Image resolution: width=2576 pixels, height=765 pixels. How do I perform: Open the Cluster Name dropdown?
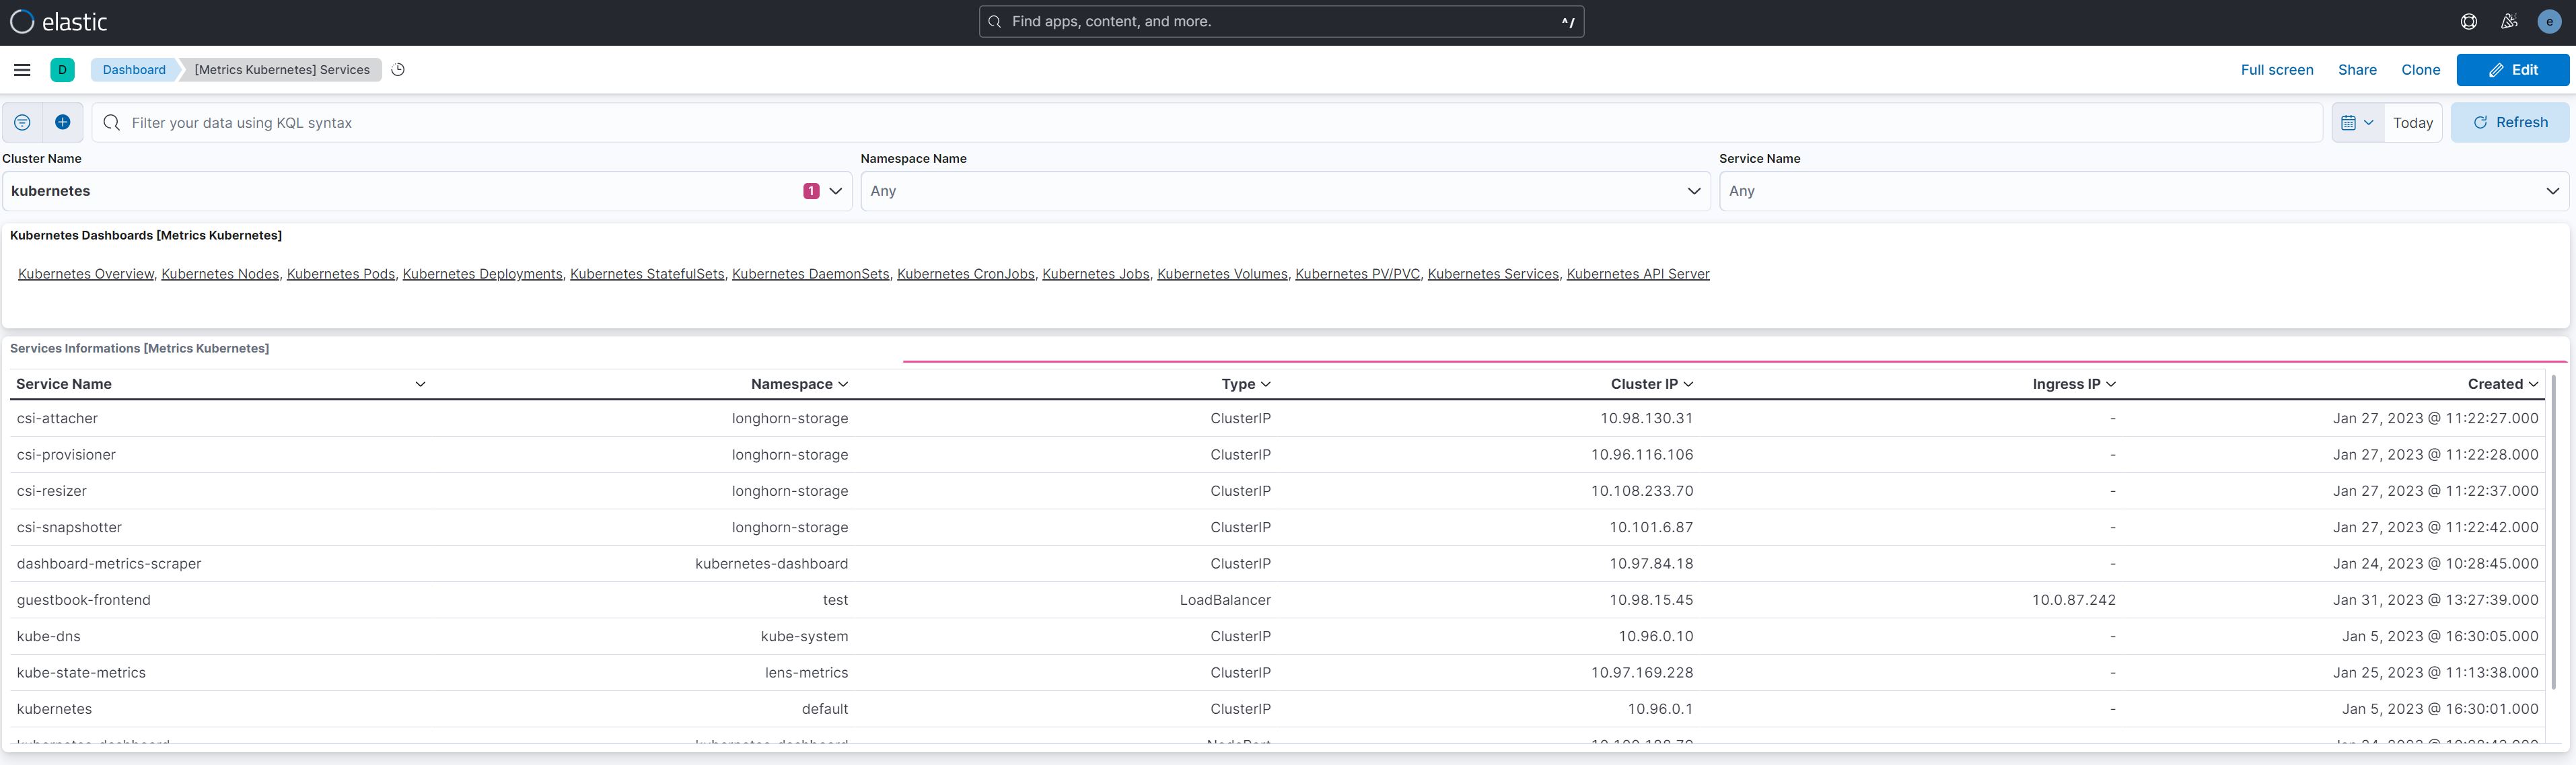point(427,191)
